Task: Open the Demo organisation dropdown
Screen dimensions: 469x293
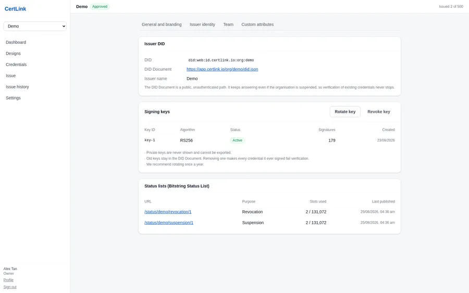Action: tap(35, 27)
